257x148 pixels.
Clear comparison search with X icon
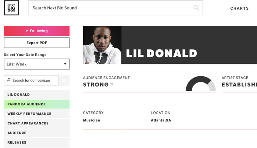click(x=64, y=81)
